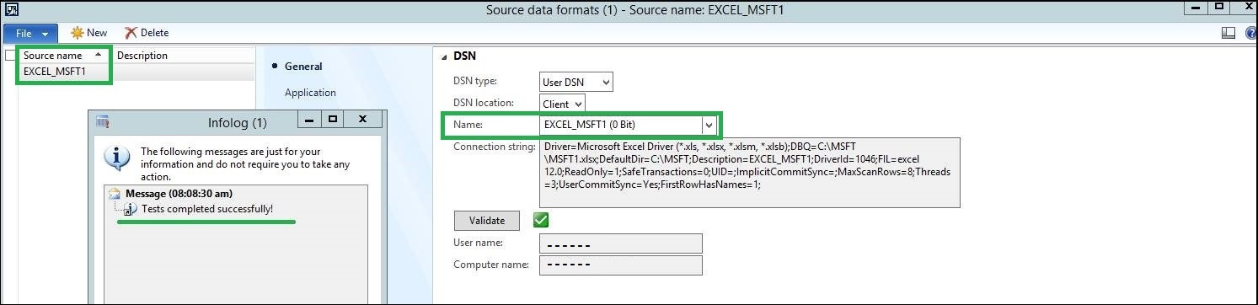Minimize the Infolog window

coord(310,120)
